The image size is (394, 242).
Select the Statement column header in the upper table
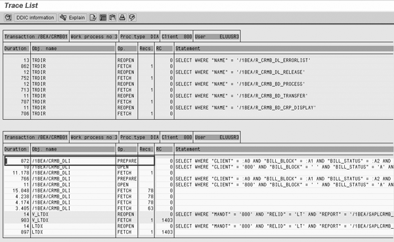pos(284,49)
